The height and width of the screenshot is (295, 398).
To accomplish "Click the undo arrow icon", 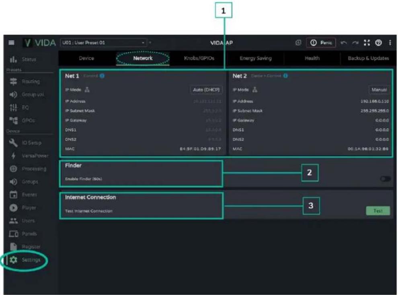I will pos(344,43).
